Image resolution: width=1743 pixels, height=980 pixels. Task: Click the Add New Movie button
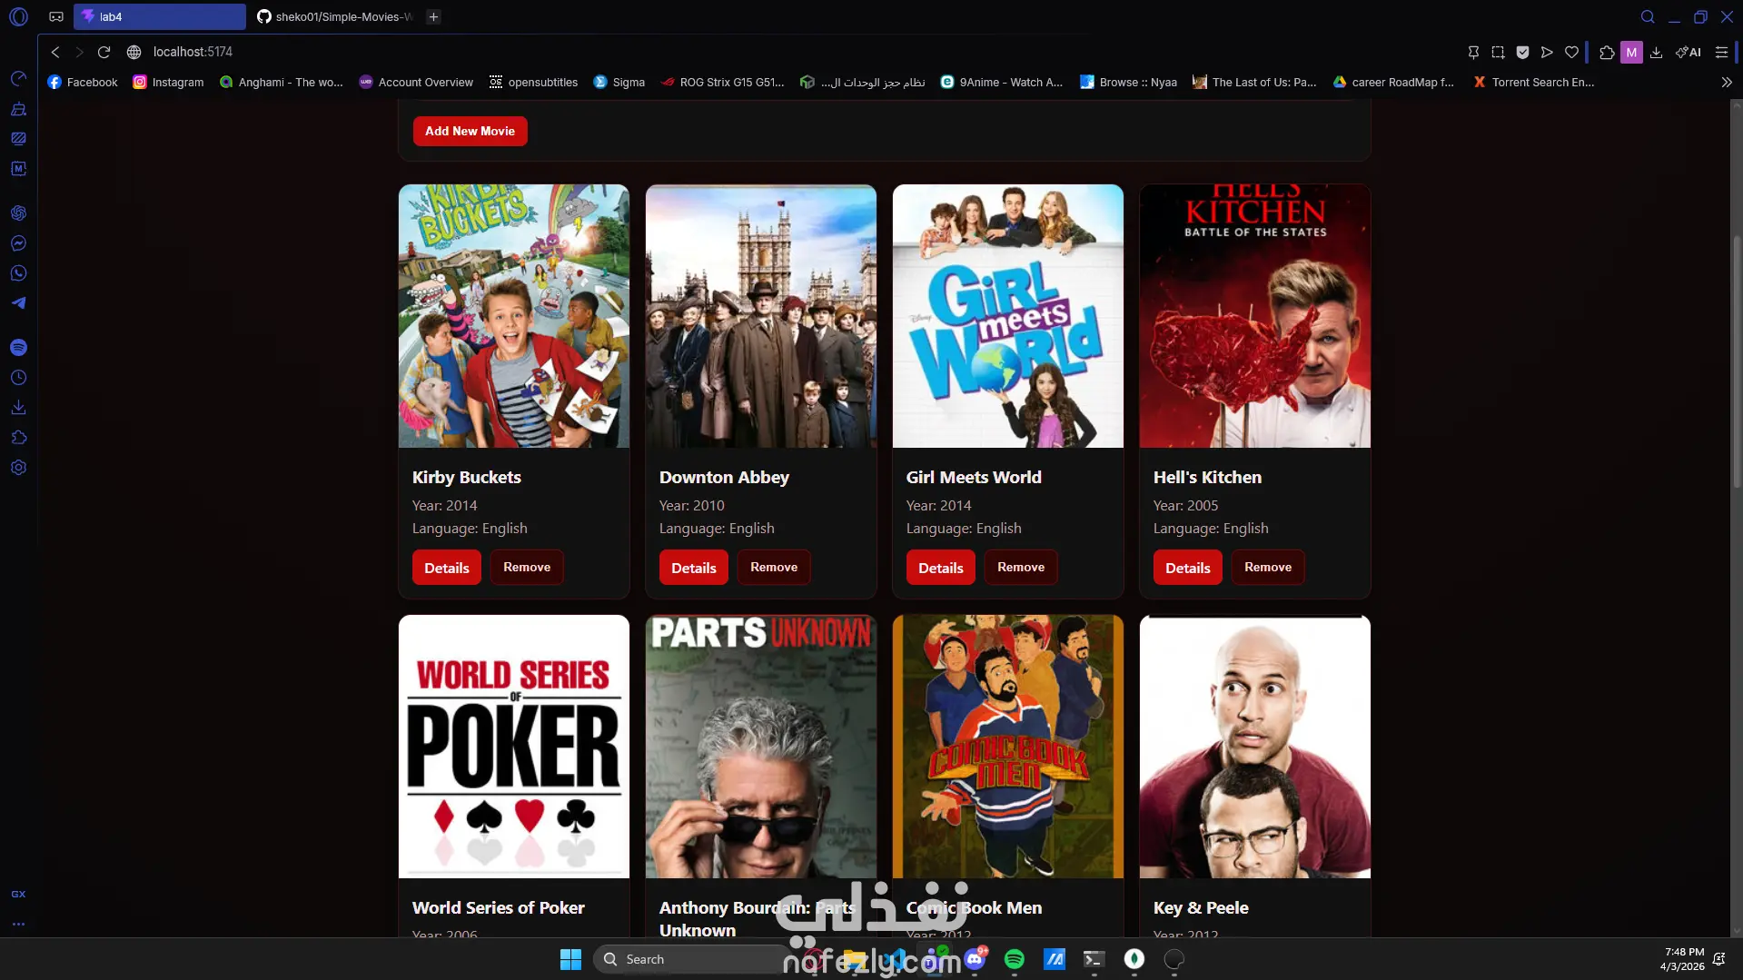470,131
